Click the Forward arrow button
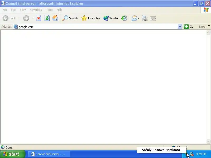 point(26,18)
